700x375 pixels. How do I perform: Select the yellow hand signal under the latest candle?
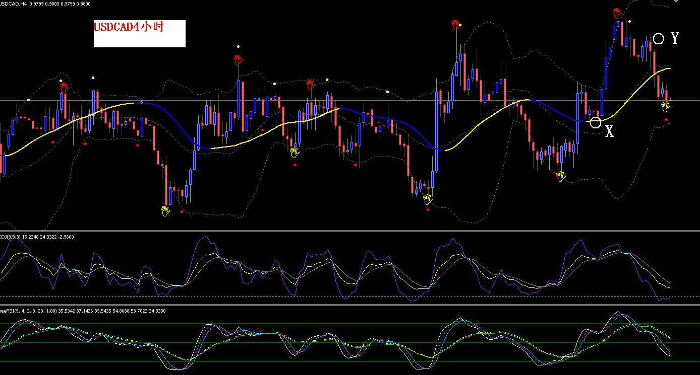click(666, 106)
